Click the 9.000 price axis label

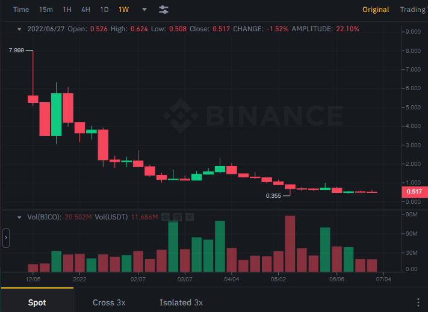[x=413, y=32]
